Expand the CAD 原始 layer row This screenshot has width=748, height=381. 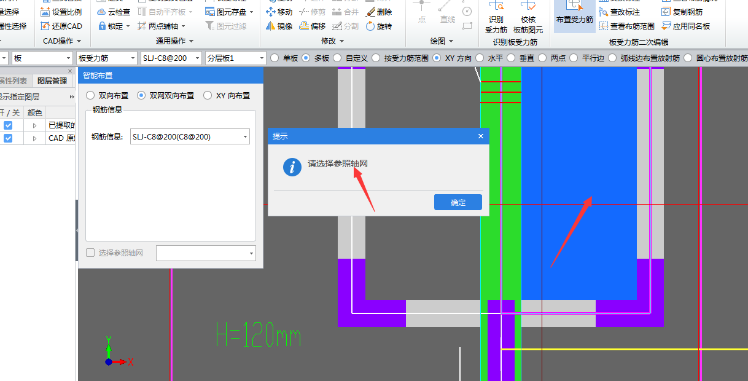pos(35,138)
